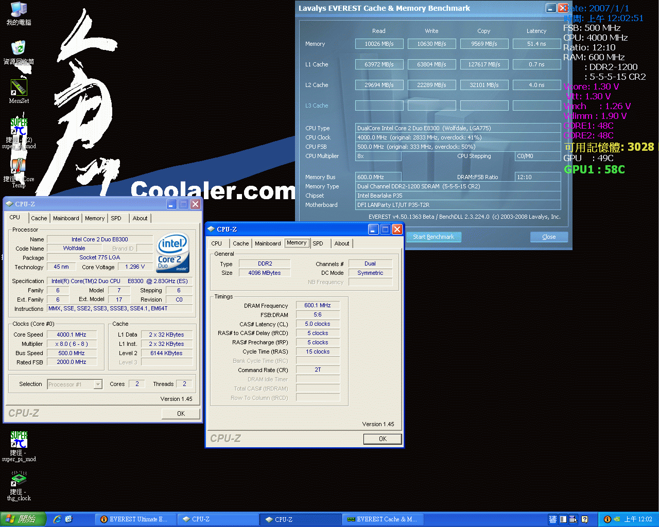Open the Windows Start button
Image resolution: width=659 pixels, height=527 pixels.
23,519
